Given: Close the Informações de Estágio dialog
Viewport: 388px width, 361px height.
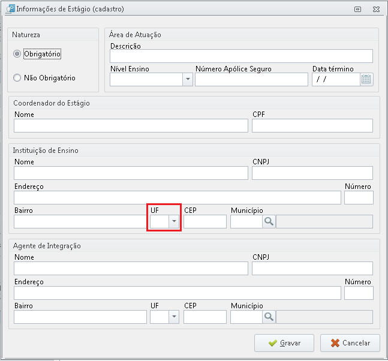Looking at the screenshot, I should click(376, 10).
